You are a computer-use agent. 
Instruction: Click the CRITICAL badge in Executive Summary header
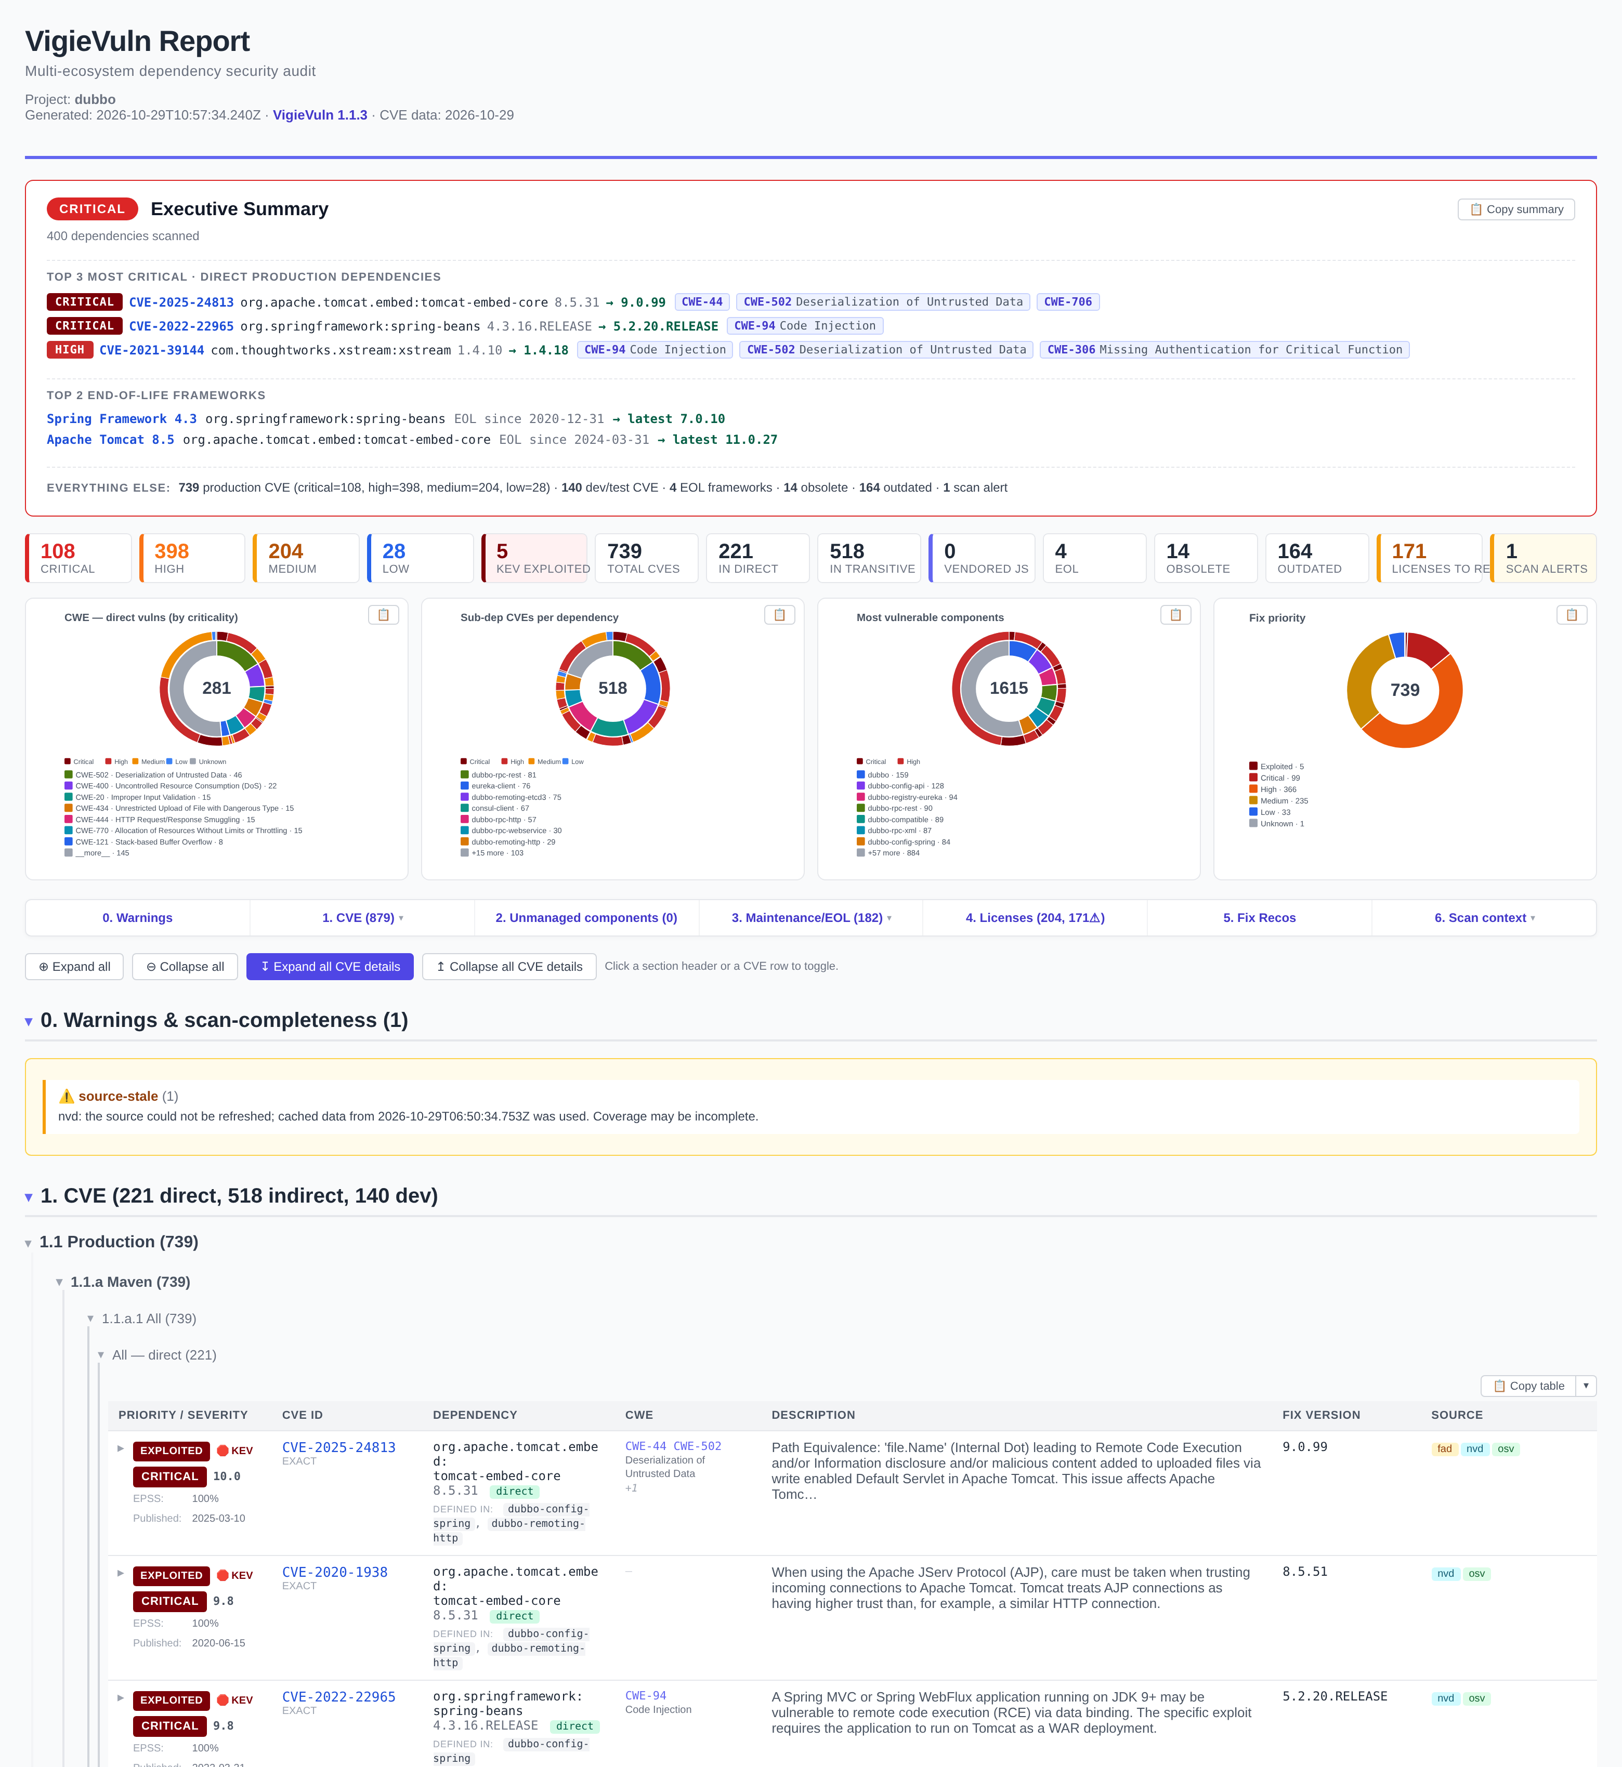point(92,209)
